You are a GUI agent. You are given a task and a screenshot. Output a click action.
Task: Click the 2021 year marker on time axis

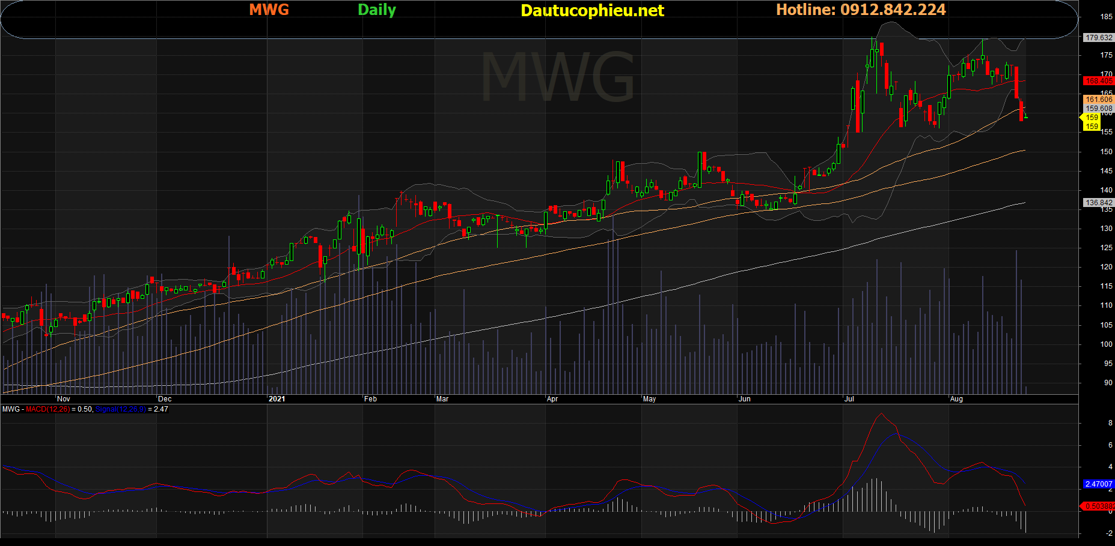click(276, 399)
